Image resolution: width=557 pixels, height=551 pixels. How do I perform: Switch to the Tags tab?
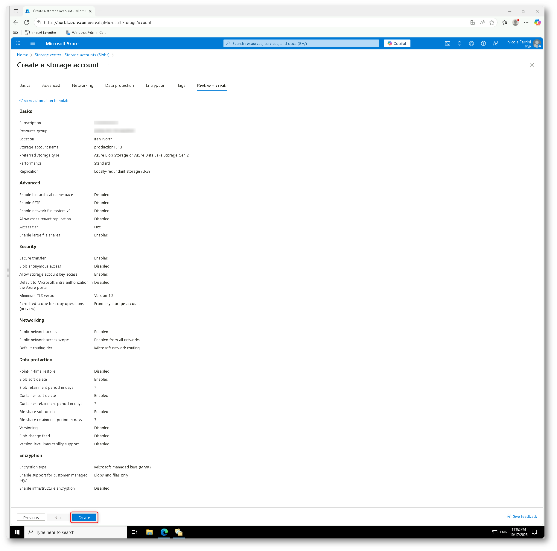point(181,86)
